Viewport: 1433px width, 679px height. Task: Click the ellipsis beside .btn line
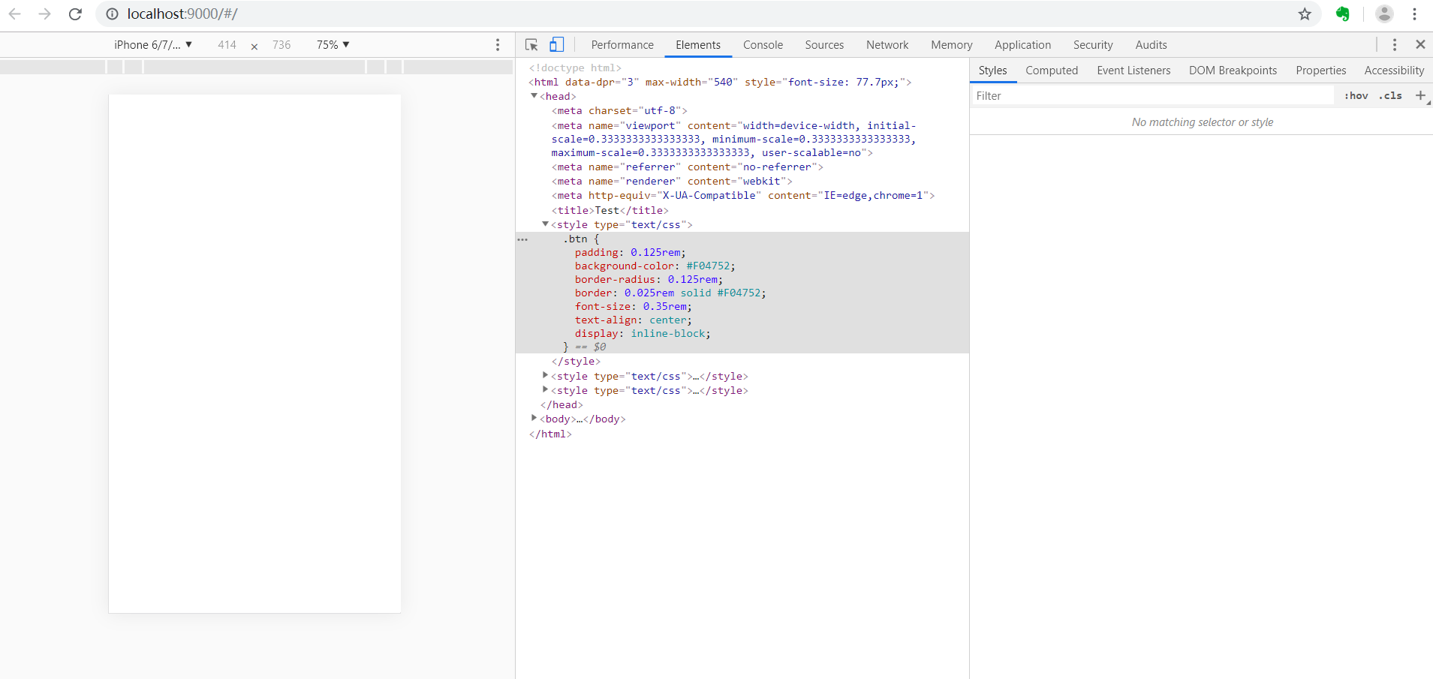(522, 239)
